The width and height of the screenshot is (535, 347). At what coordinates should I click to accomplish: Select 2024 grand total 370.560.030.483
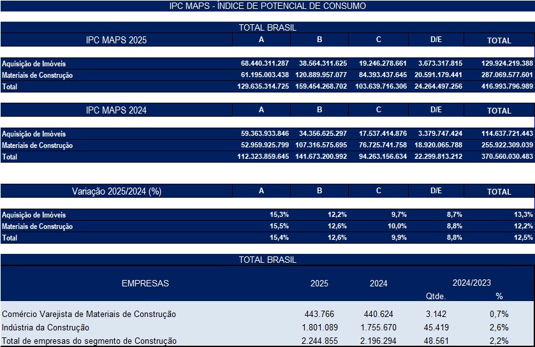click(x=507, y=156)
